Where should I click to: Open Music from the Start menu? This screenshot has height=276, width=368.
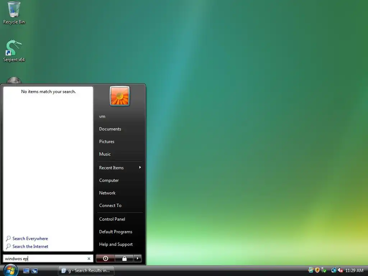click(x=105, y=154)
